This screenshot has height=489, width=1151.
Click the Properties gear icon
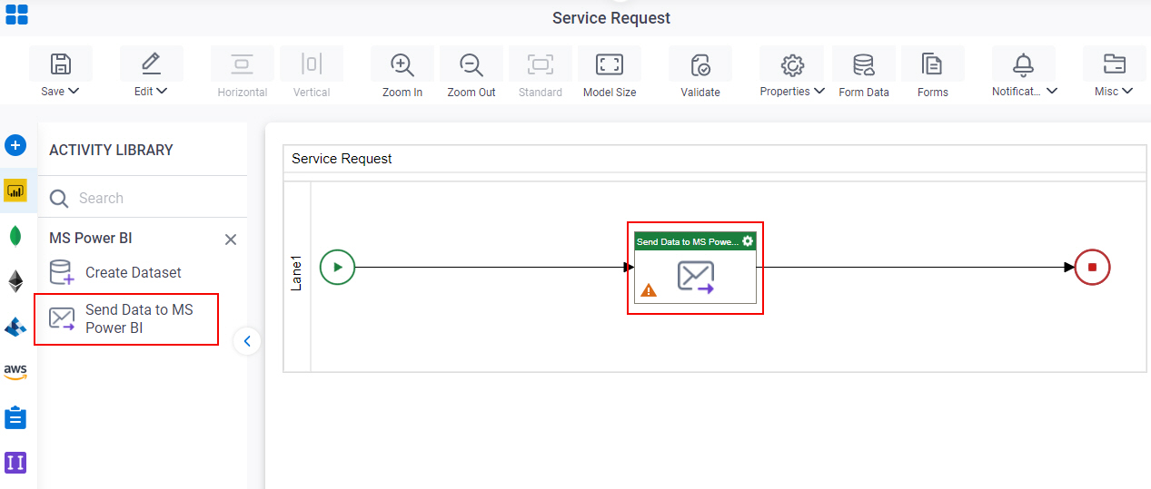click(x=792, y=64)
